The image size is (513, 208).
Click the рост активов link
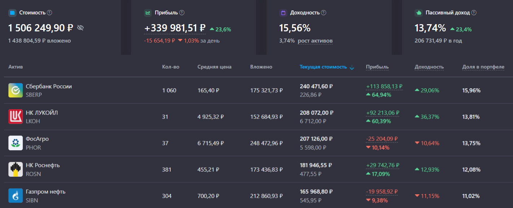[315, 41]
